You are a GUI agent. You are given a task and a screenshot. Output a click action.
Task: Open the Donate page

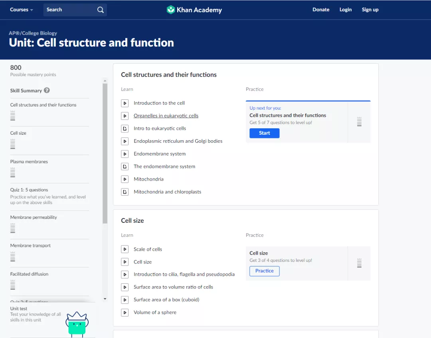[x=321, y=10]
